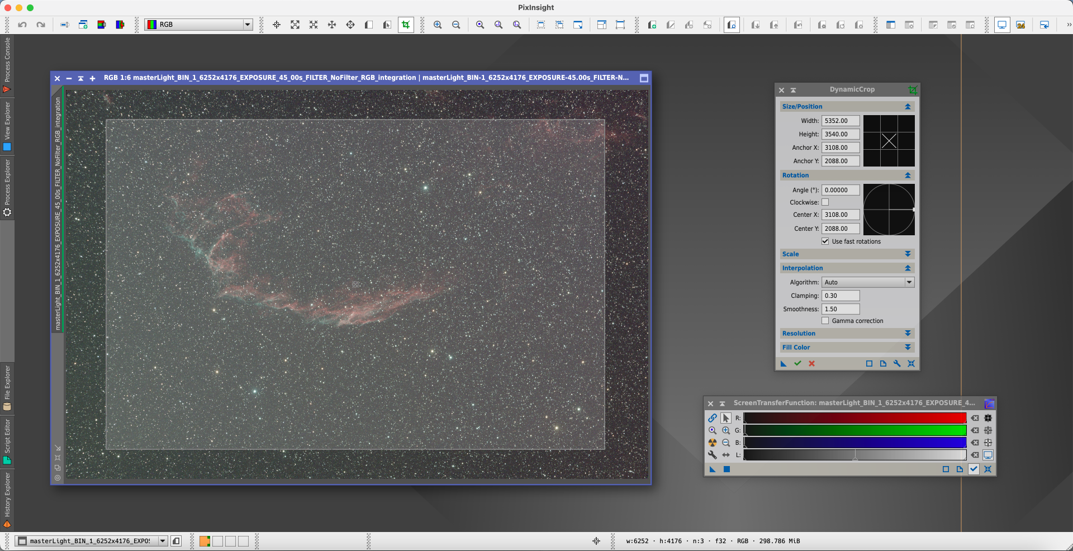Click the STF apply-global blue square icon
1073x551 pixels.
click(727, 469)
